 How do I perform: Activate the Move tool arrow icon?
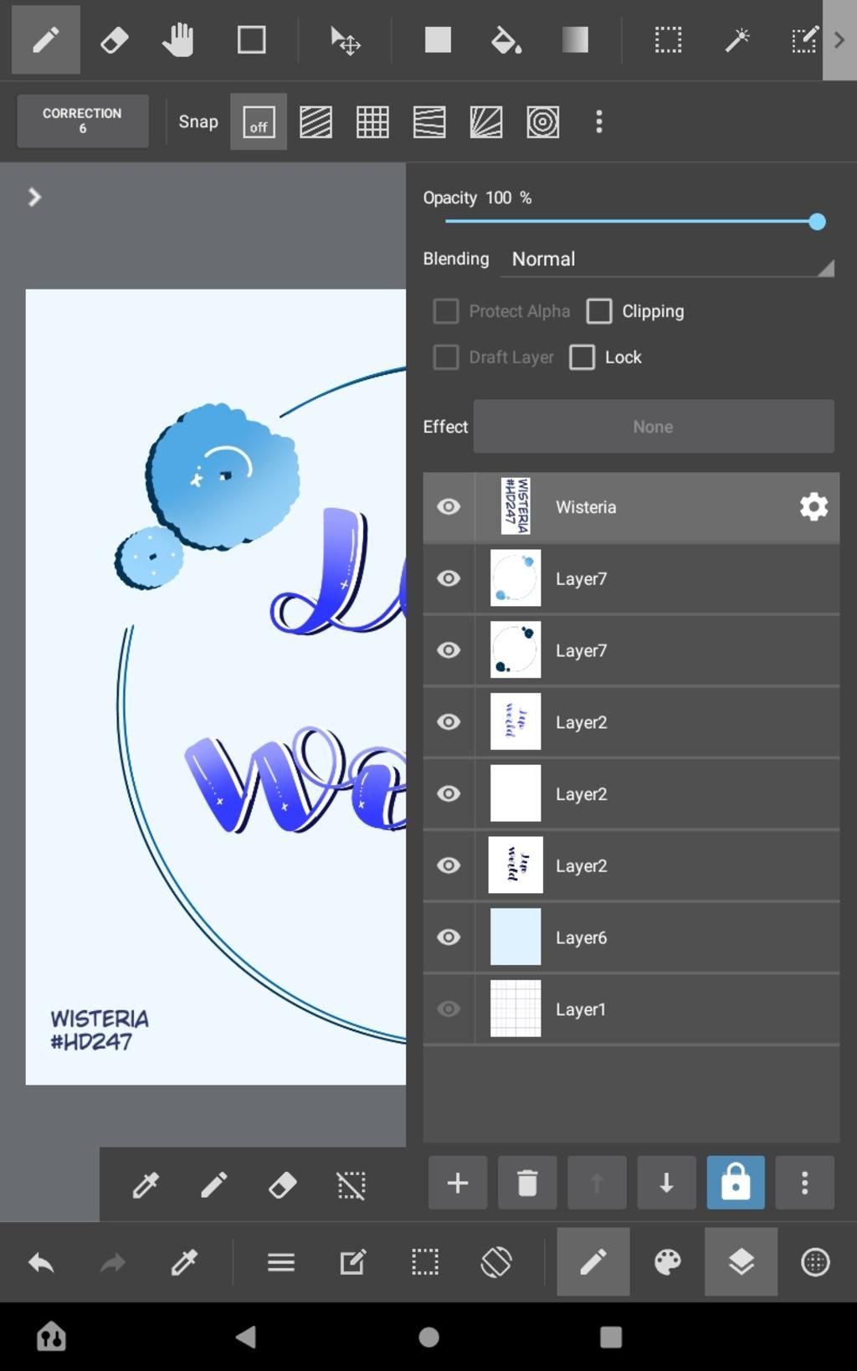345,40
